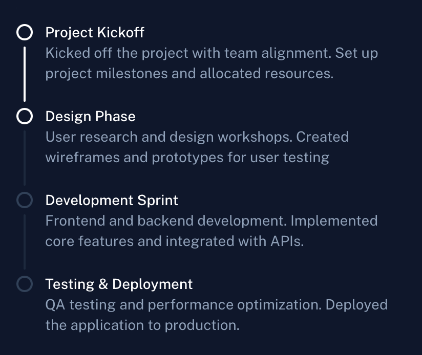This screenshot has width=422, height=355.
Task: Click 'User research and design workshops' text
Action: 168,137
